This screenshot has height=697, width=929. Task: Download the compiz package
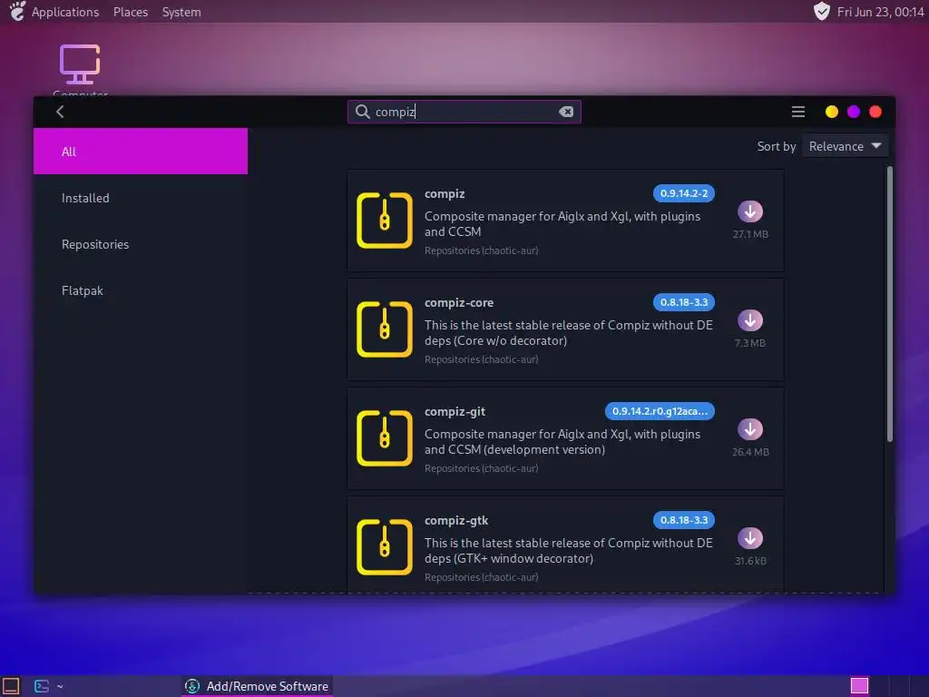[750, 211]
